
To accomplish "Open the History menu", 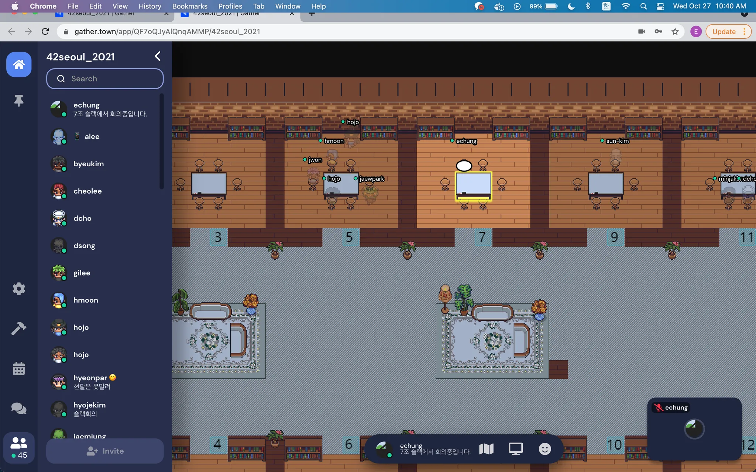I will [150, 6].
